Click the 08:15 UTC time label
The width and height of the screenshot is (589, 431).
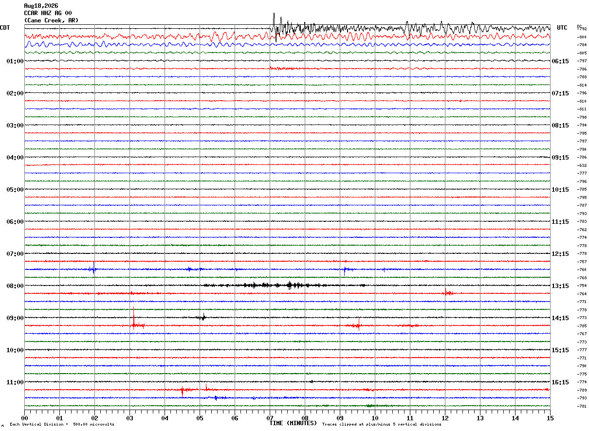point(560,126)
